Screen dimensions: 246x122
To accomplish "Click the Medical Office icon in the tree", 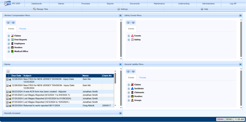I will pos(12,51).
